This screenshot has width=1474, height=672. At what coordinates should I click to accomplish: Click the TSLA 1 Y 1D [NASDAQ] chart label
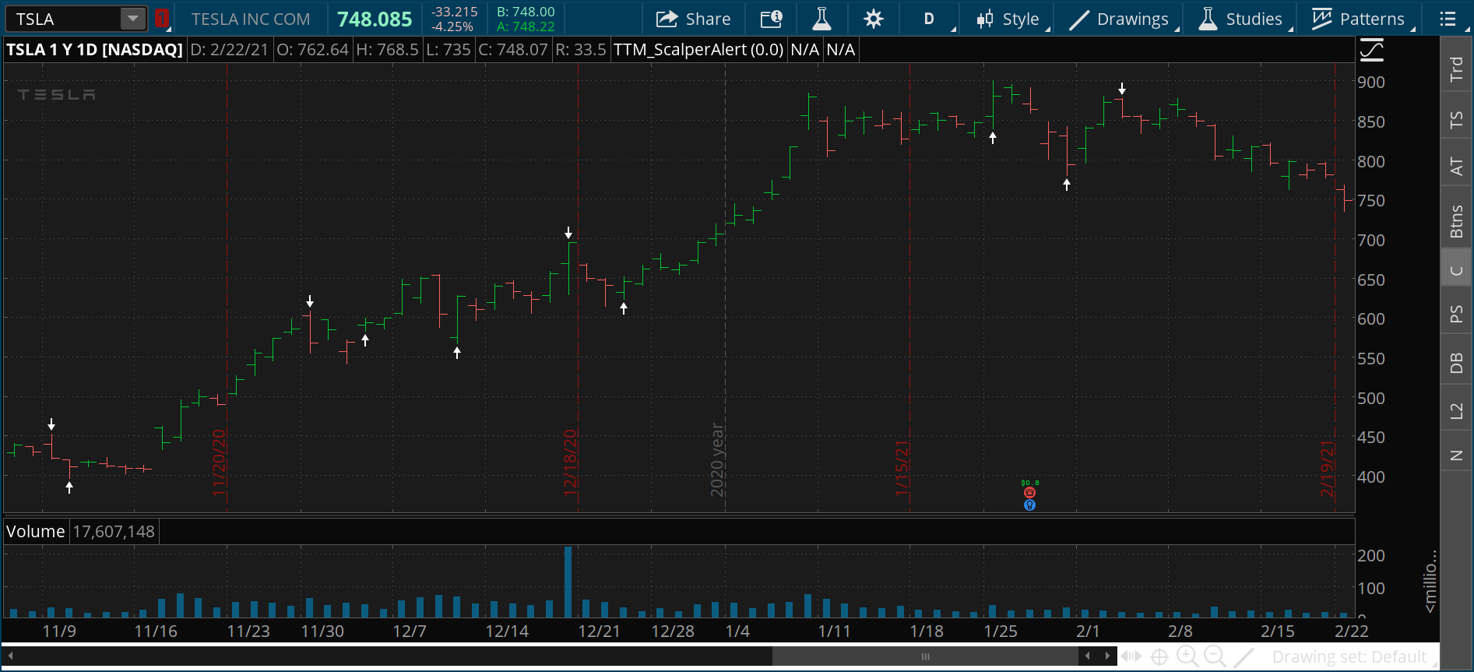[94, 50]
